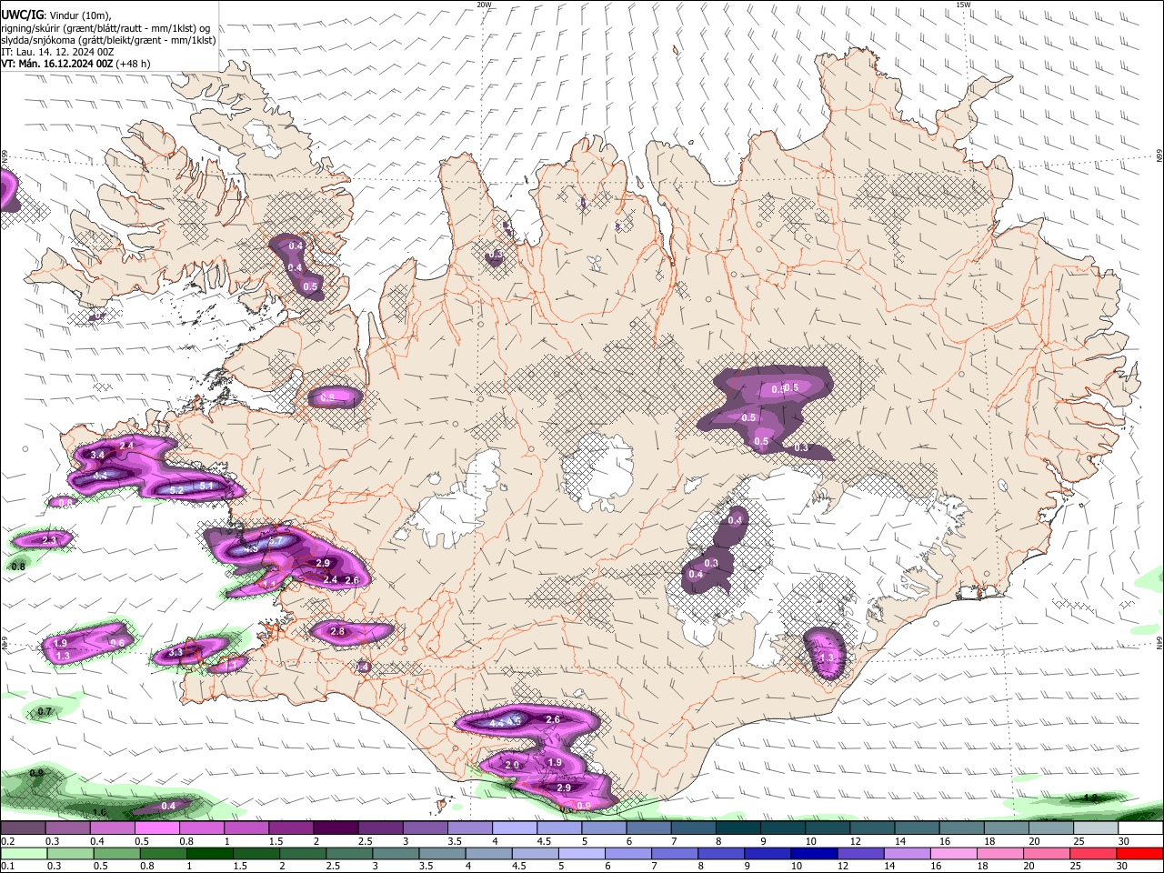This screenshot has height=873, width=1164.
Task: Click the '3.3' precipitation value on the map
Action: (x=176, y=652)
